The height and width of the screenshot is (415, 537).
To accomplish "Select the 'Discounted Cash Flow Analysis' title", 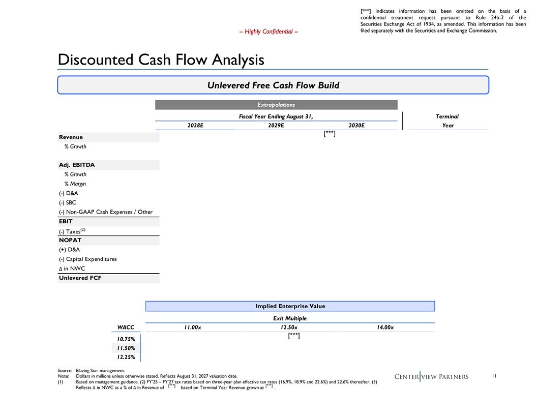I will (x=161, y=60).
